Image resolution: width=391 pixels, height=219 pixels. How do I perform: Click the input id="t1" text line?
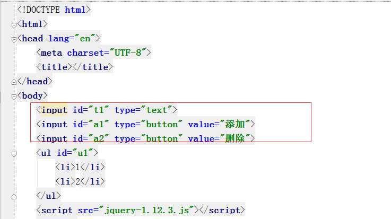[107, 110]
